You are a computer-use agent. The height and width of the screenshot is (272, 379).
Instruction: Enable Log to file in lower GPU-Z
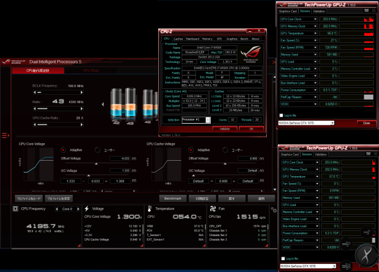click(x=283, y=258)
